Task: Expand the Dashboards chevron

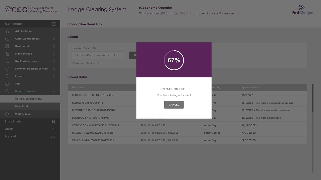Action: point(53,46)
